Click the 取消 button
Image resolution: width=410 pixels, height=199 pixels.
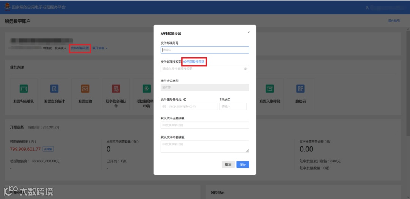point(228,165)
